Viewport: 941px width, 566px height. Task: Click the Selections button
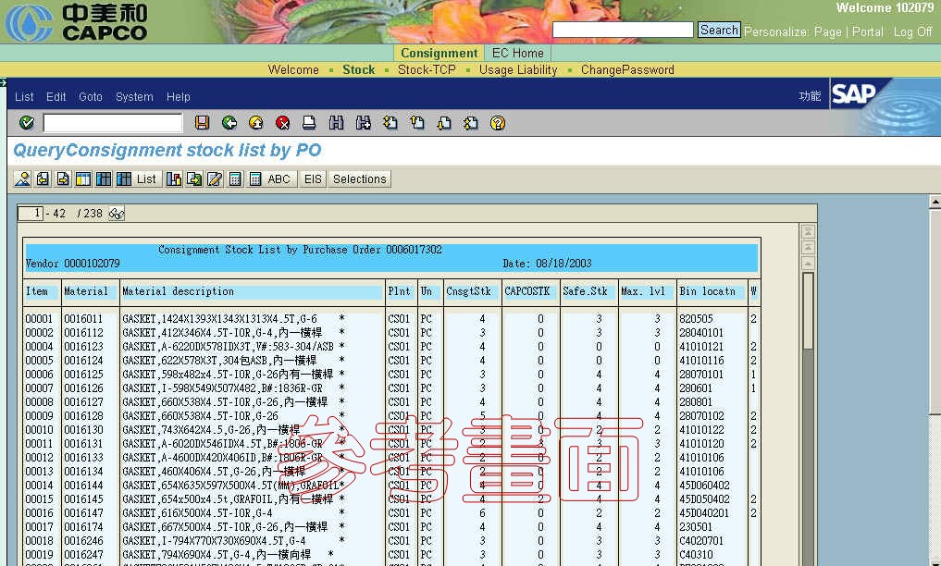[x=360, y=179]
